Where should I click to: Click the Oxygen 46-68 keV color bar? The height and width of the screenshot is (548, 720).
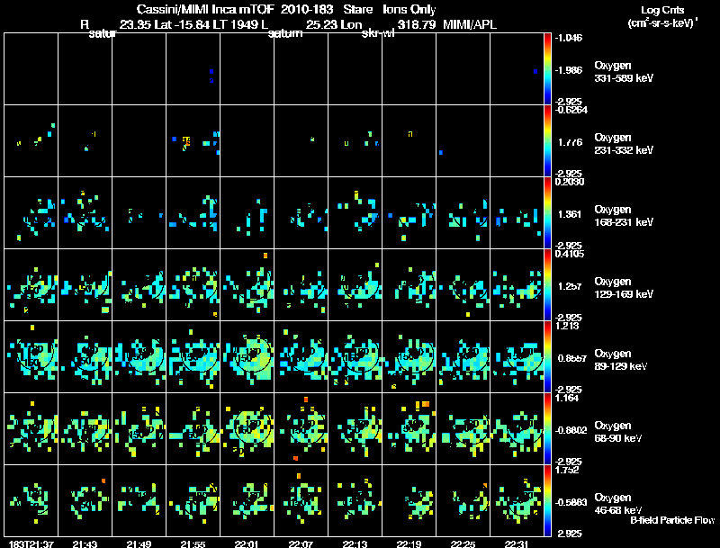click(549, 500)
